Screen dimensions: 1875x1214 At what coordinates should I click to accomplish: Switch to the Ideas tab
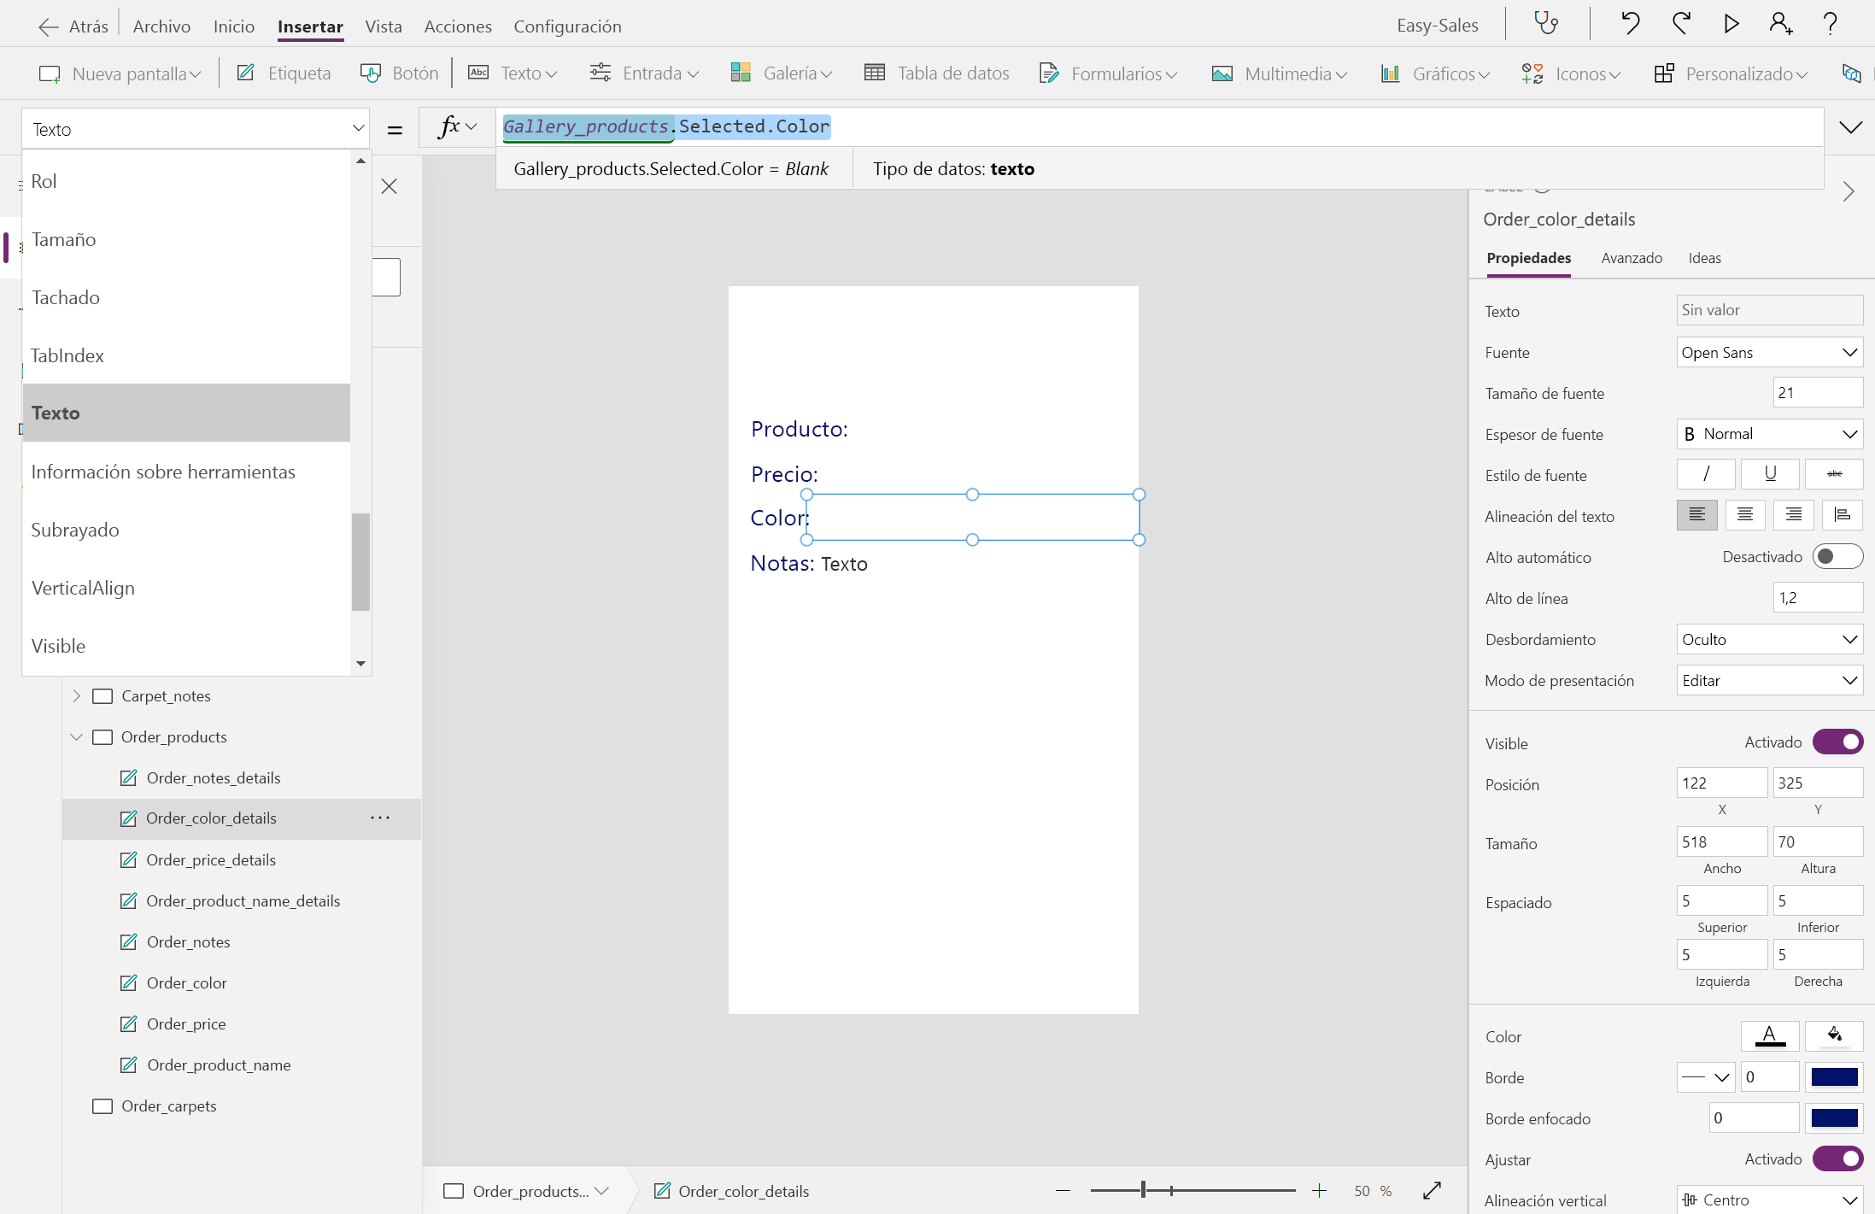(1704, 258)
